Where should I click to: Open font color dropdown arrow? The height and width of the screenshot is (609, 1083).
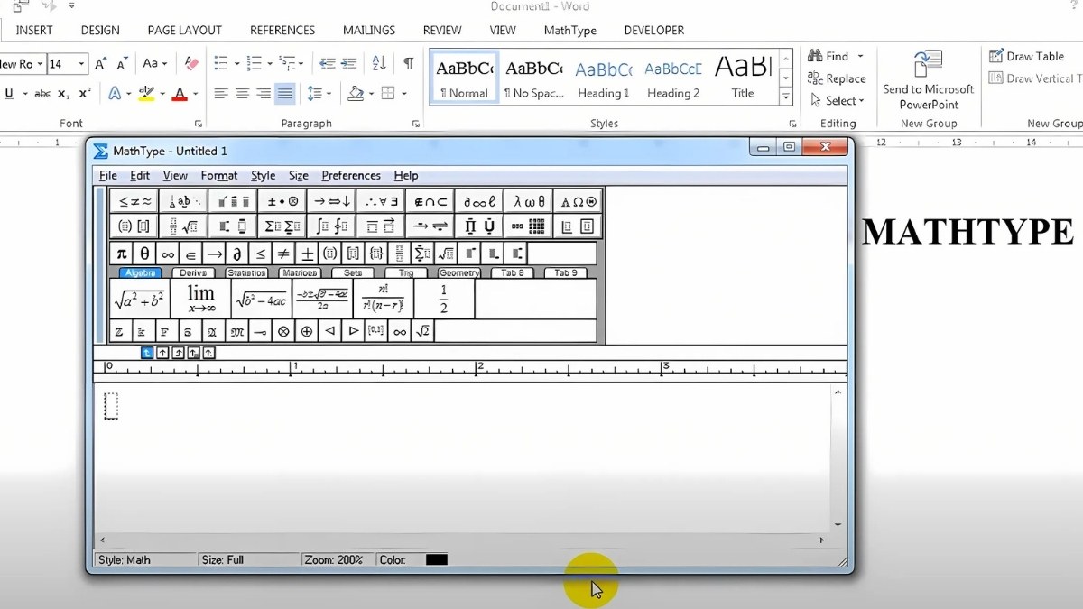point(196,94)
